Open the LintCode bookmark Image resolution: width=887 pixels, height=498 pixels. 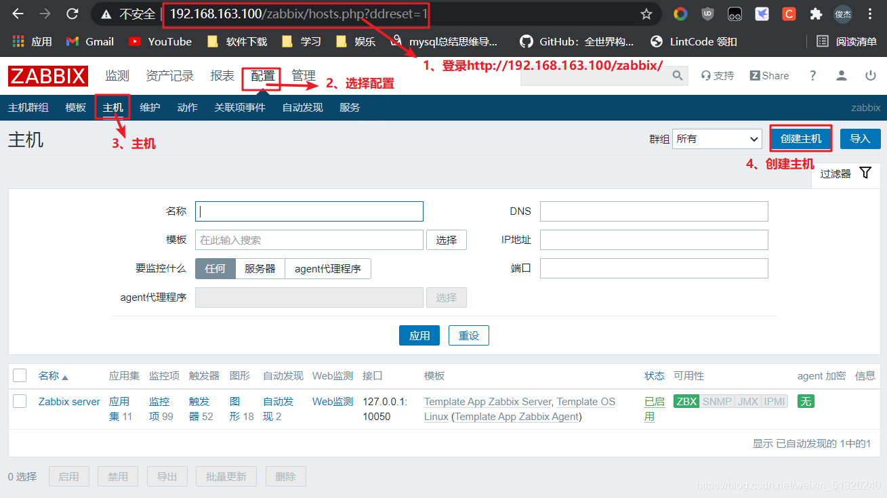[693, 41]
